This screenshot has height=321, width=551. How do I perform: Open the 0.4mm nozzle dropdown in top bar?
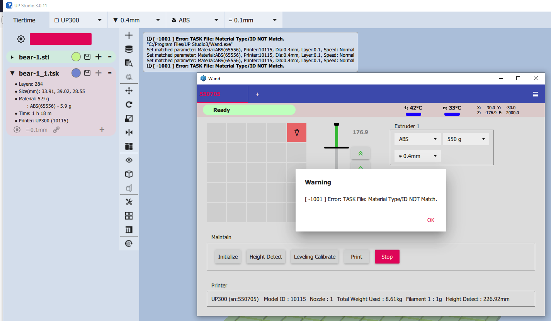(137, 20)
